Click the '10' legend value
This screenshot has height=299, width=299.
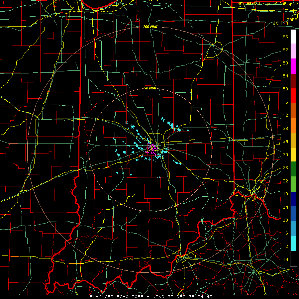click(285, 220)
